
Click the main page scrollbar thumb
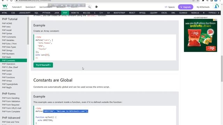(x=222, y=69)
